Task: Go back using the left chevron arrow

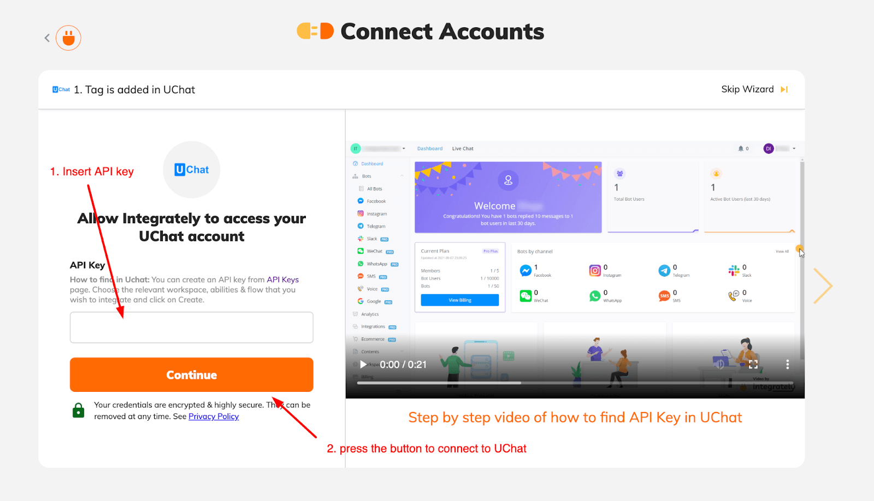Action: click(47, 38)
